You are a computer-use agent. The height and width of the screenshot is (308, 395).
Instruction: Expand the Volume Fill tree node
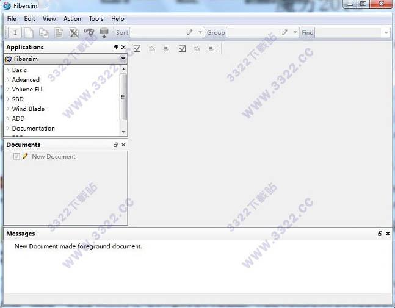[8, 89]
